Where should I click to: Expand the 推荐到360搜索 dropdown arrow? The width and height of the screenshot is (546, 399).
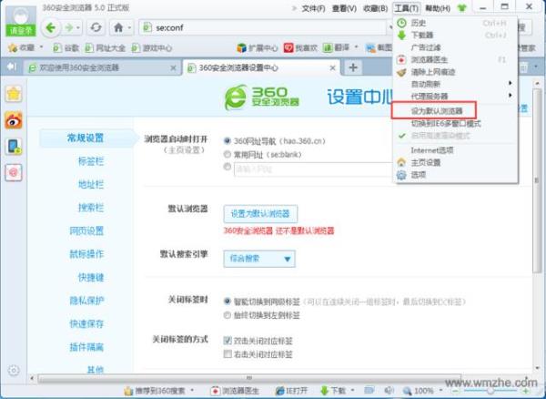192,390
